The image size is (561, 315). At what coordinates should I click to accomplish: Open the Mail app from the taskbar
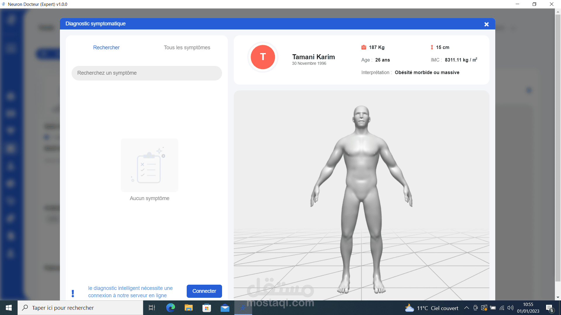coord(225,308)
